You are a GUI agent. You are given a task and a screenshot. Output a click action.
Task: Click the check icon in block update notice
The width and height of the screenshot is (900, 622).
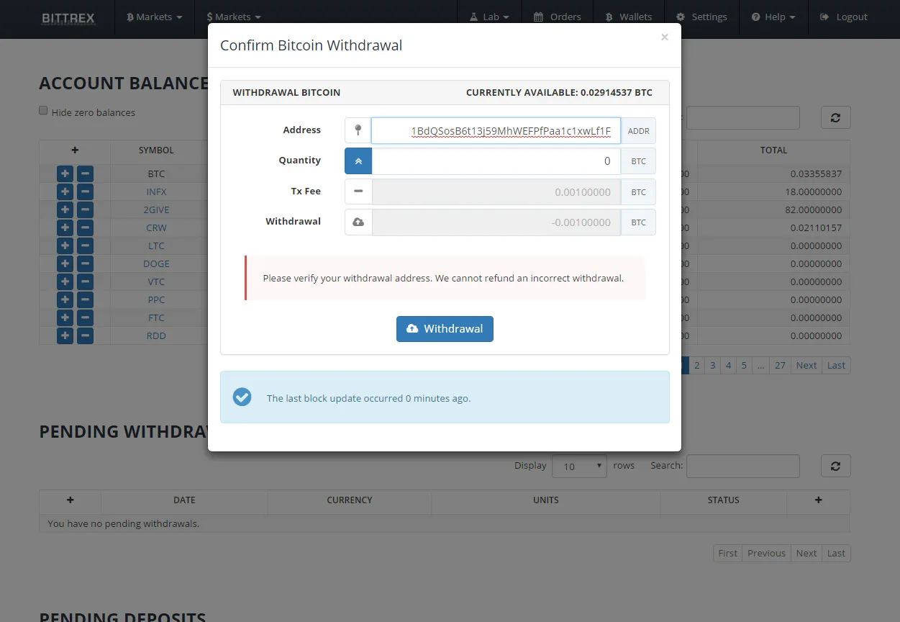pos(242,397)
